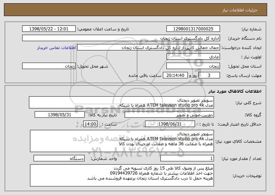Click the اولویت نیاز label

(251, 57)
